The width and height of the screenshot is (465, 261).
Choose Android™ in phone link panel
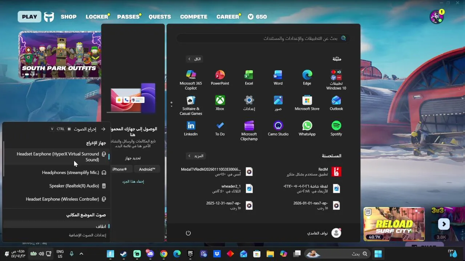point(147,169)
